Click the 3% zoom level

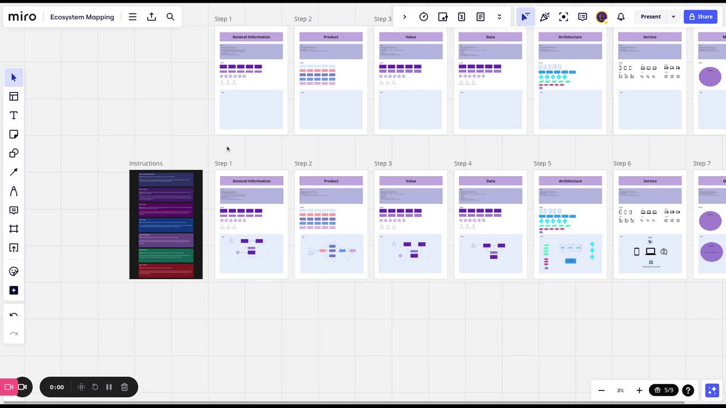tap(621, 390)
